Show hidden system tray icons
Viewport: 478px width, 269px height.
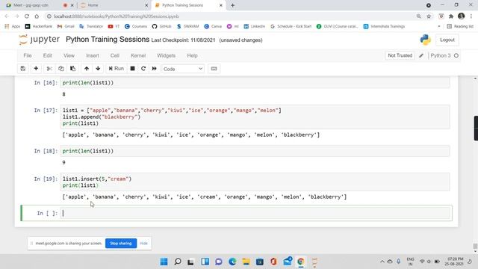[382, 262]
